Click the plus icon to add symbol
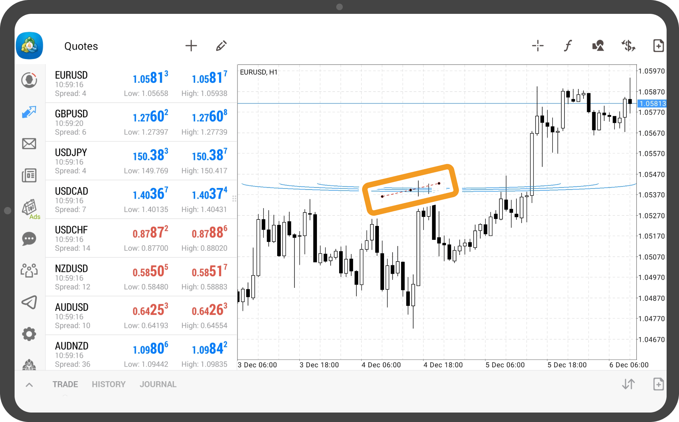 pyautogui.click(x=191, y=46)
